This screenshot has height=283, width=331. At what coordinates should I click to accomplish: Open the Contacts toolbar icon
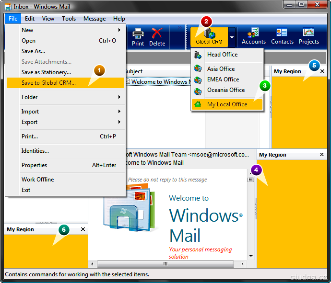282,36
